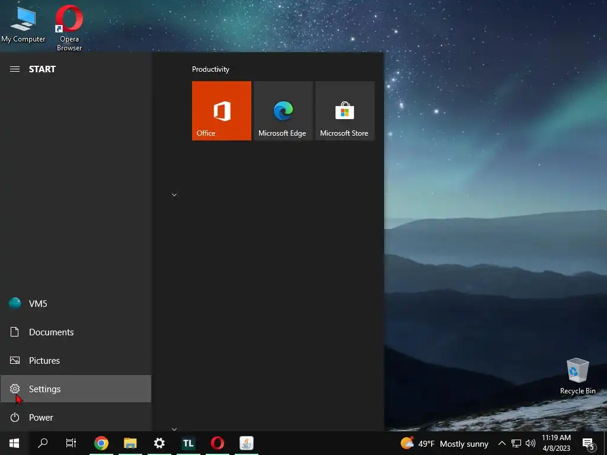Show hidden system tray icons
Image resolution: width=607 pixels, height=455 pixels.
[x=501, y=443]
